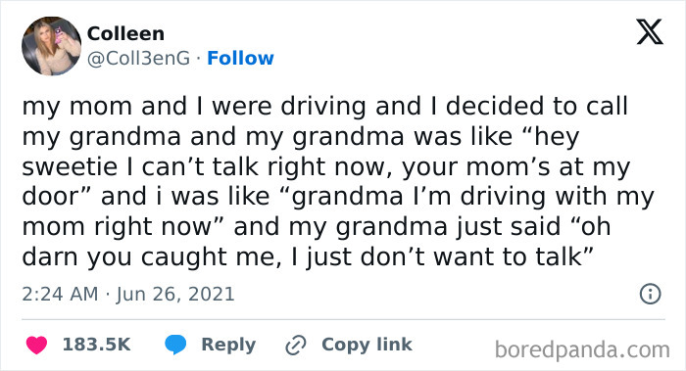Click the pink heart like icon

37,345
